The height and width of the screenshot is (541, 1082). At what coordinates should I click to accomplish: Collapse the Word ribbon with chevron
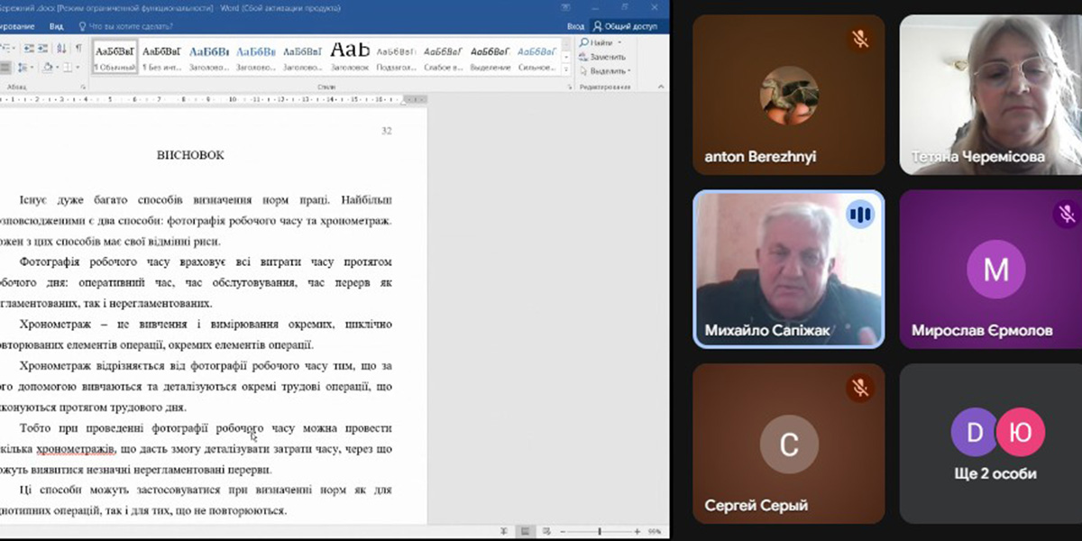pyautogui.click(x=661, y=87)
